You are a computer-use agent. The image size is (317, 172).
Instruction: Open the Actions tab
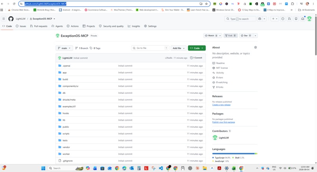(x=73, y=26)
